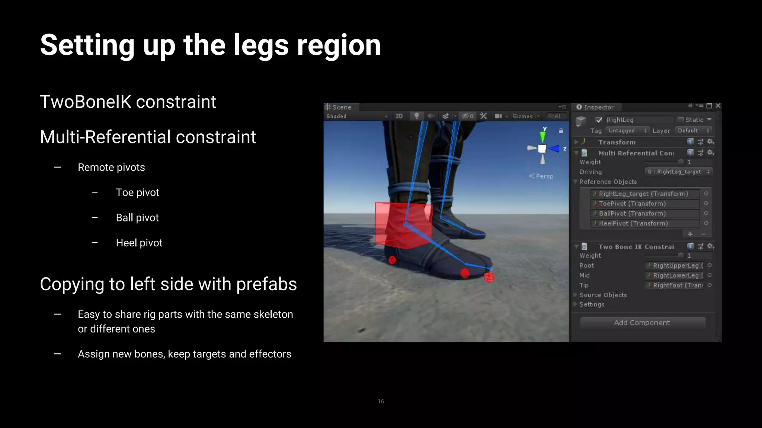Click Multi Referential weight value field
Image resolution: width=762 pixels, height=428 pixels.
pos(699,162)
